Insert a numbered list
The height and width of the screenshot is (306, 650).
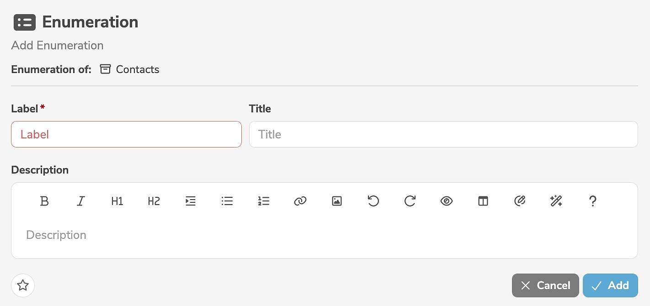264,201
